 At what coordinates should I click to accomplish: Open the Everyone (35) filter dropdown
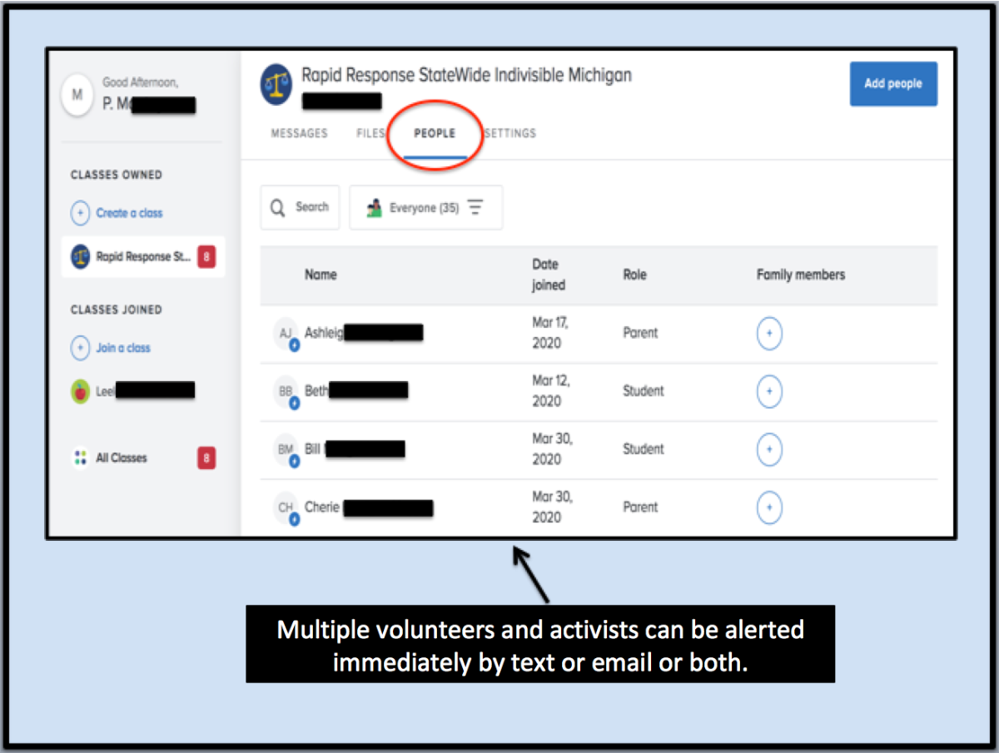pos(426,207)
